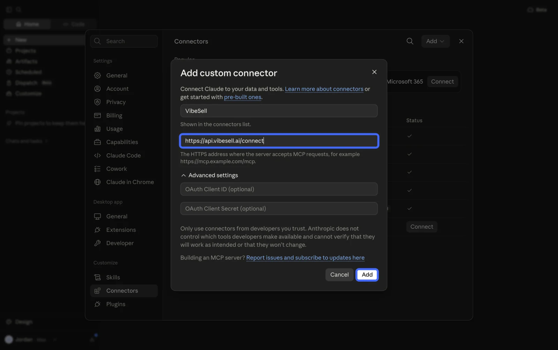The image size is (558, 350).
Task: Open Learn more about connectors link
Action: 324,89
